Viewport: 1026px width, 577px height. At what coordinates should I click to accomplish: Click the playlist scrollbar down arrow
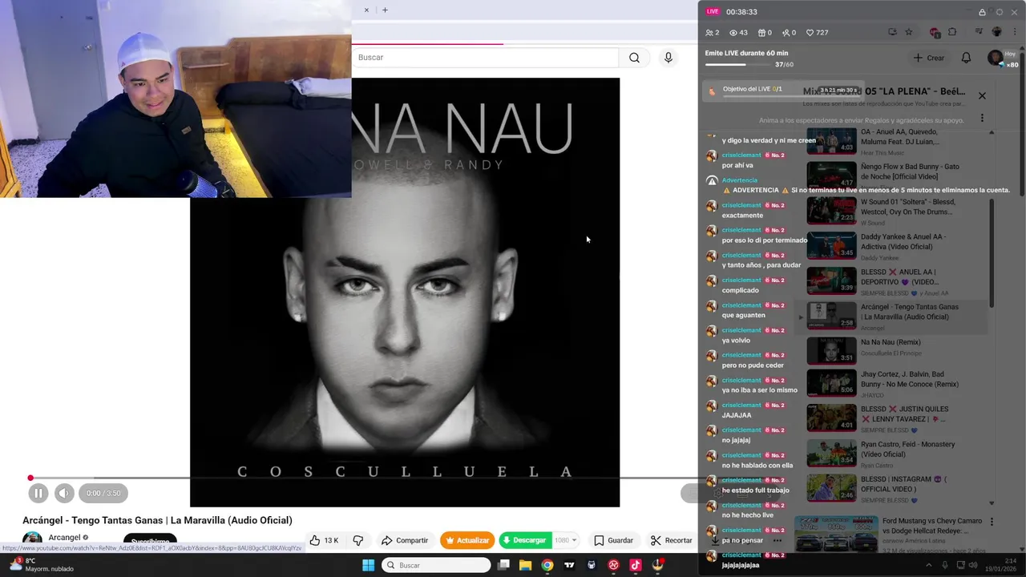992,503
